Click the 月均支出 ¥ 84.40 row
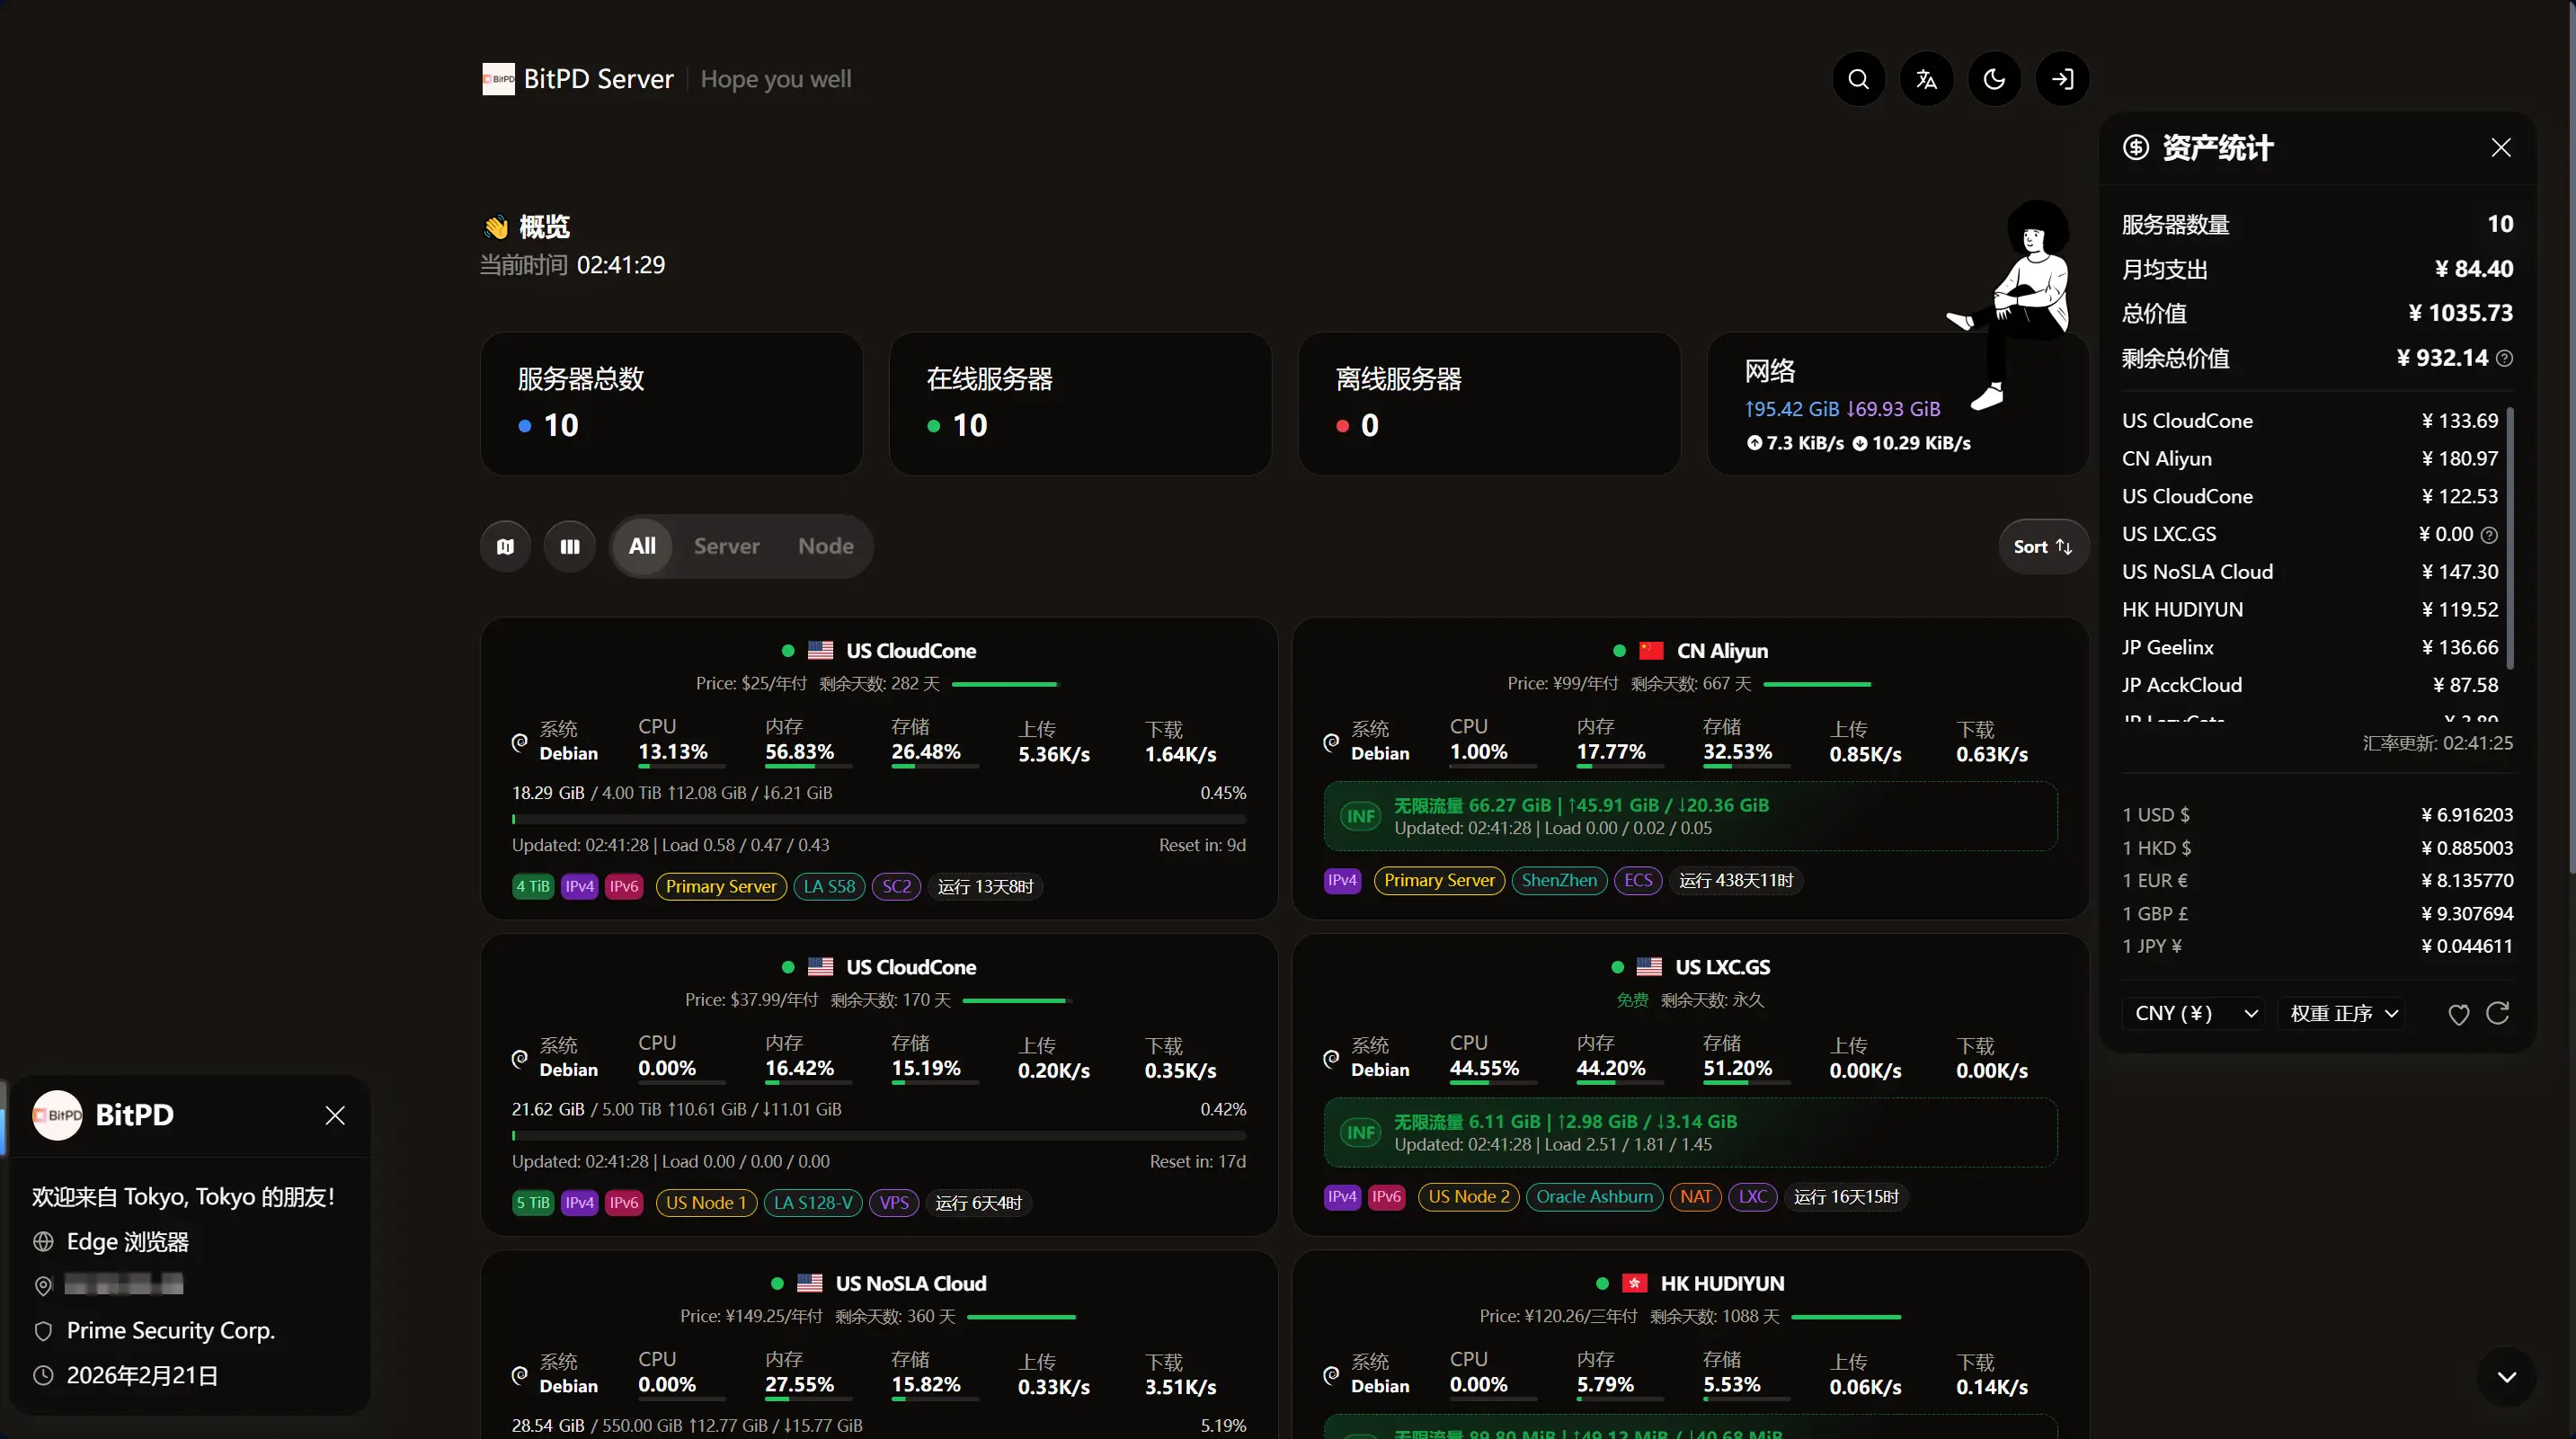Viewport: 2576px width, 1439px height. (2317, 269)
